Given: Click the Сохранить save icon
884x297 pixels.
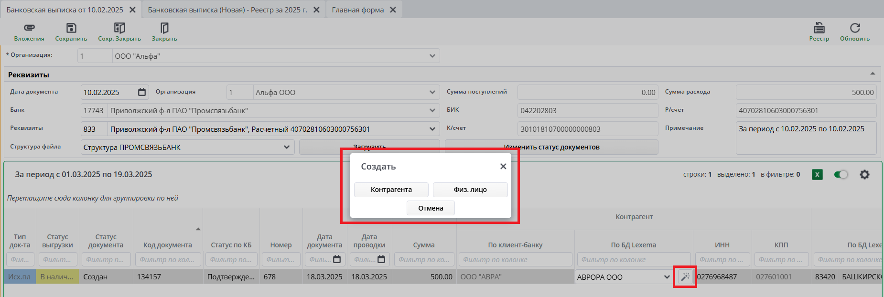Looking at the screenshot, I should (71, 28).
